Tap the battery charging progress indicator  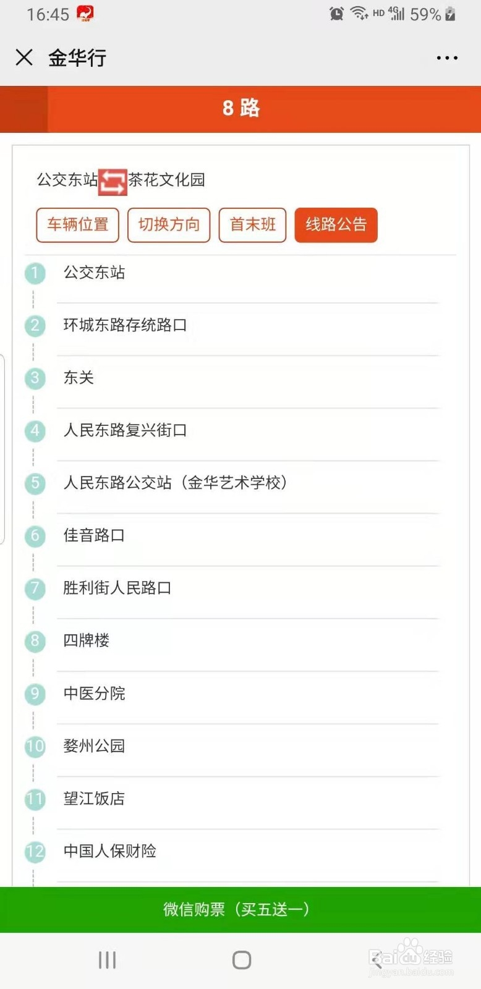[449, 14]
